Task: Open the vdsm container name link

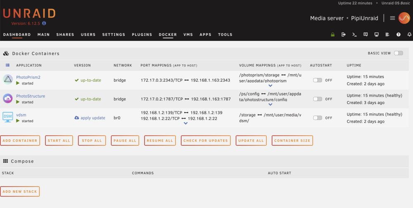Action: tap(21, 115)
